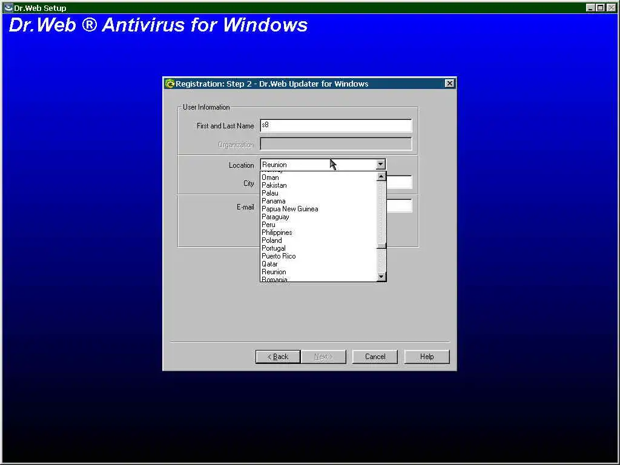The height and width of the screenshot is (465, 620).
Task: Close the Registration Step 2 dialog
Action: 450,84
